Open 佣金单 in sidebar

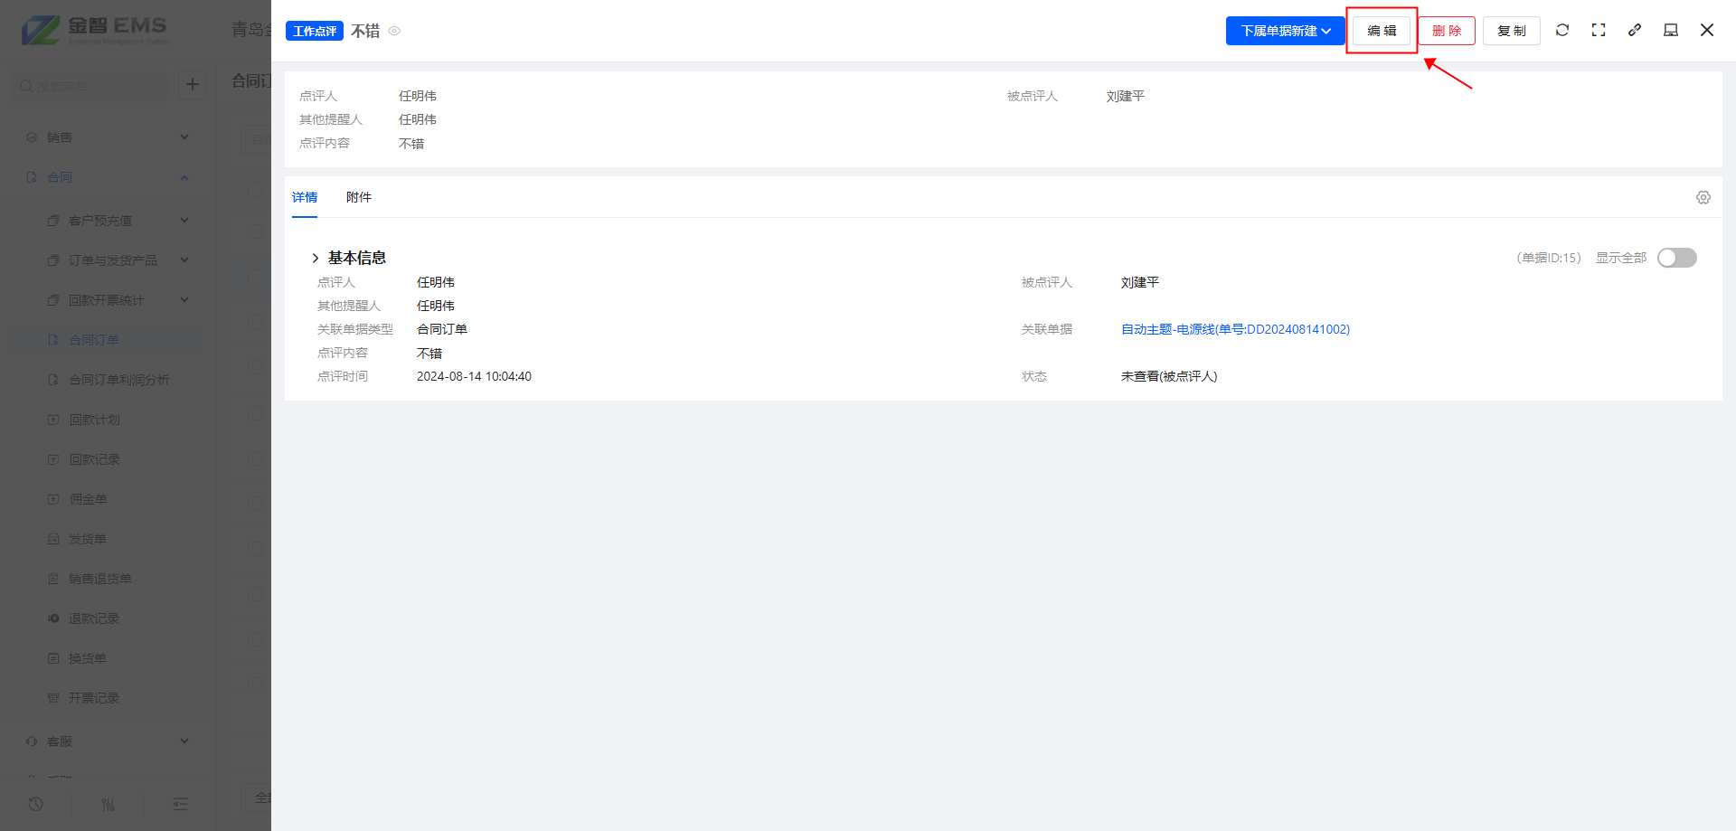pos(107,499)
